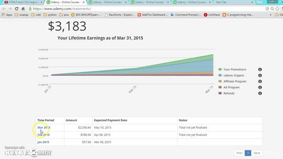Open the LinkShare bookmark
This screenshot has height=159, width=283.
(212, 15)
